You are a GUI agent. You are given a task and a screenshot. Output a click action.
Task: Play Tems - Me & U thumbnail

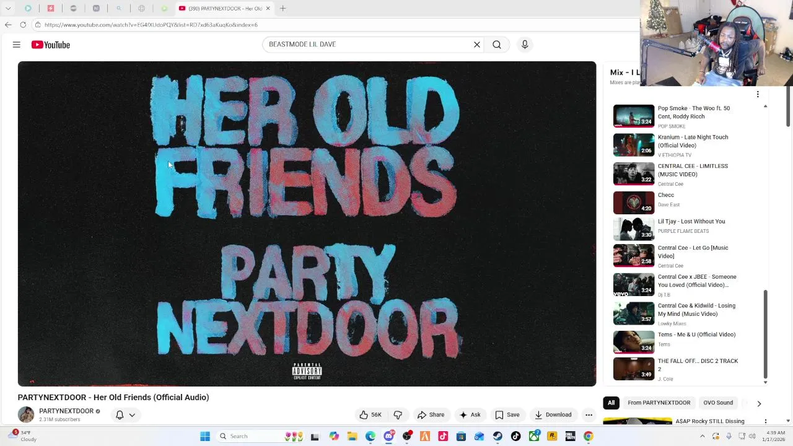634,342
